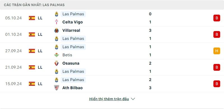The image size is (224, 109).
Task: Click 'Các trận gần nhất: Las Palmas' header
Action: (x=34, y=5)
